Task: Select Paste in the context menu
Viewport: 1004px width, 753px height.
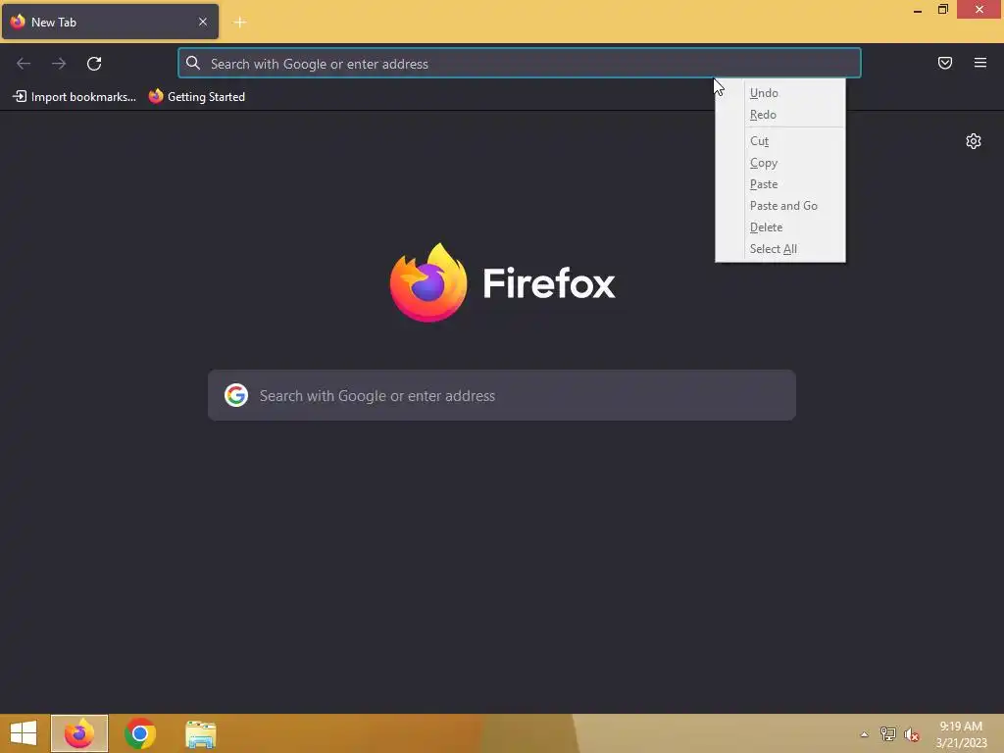Action: [779, 184]
